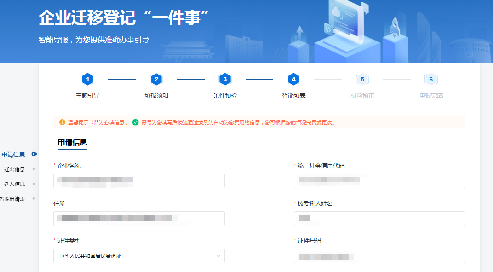Focus the 统一社会信用代码 text field

pyautogui.click(x=379, y=181)
